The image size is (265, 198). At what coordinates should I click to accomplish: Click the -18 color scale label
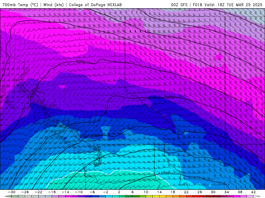[x=52, y=192]
